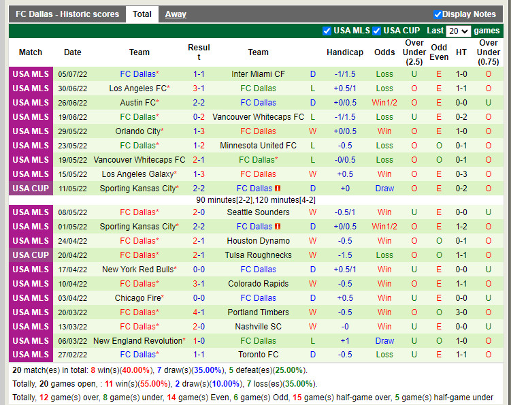Open the Seattle Sounders team link
This screenshot has height=405, width=511.
[x=259, y=212]
